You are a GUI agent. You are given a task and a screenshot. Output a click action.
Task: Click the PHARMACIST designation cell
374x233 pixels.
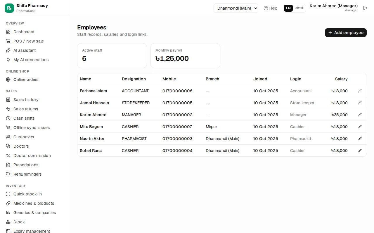[x=134, y=139]
